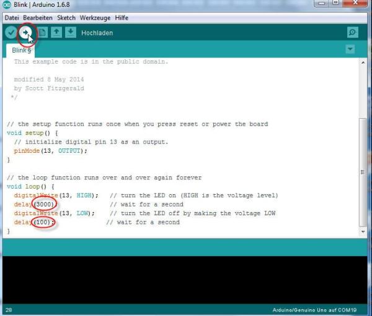
Task: Create a new sketch via toolbar icon
Action: (42, 32)
